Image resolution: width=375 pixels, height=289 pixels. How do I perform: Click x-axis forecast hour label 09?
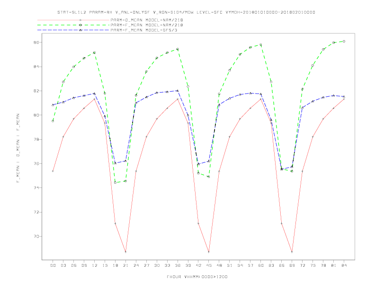84,265
